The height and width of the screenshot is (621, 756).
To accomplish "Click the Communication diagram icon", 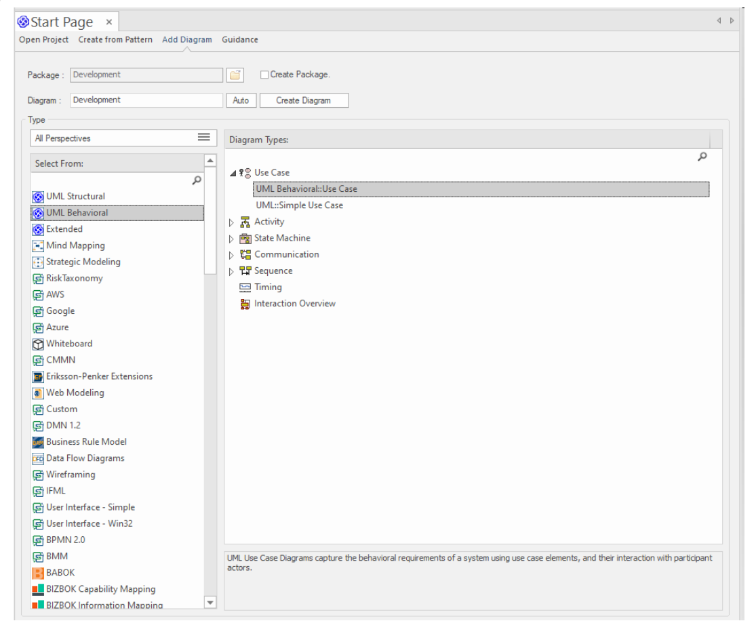I will [245, 255].
